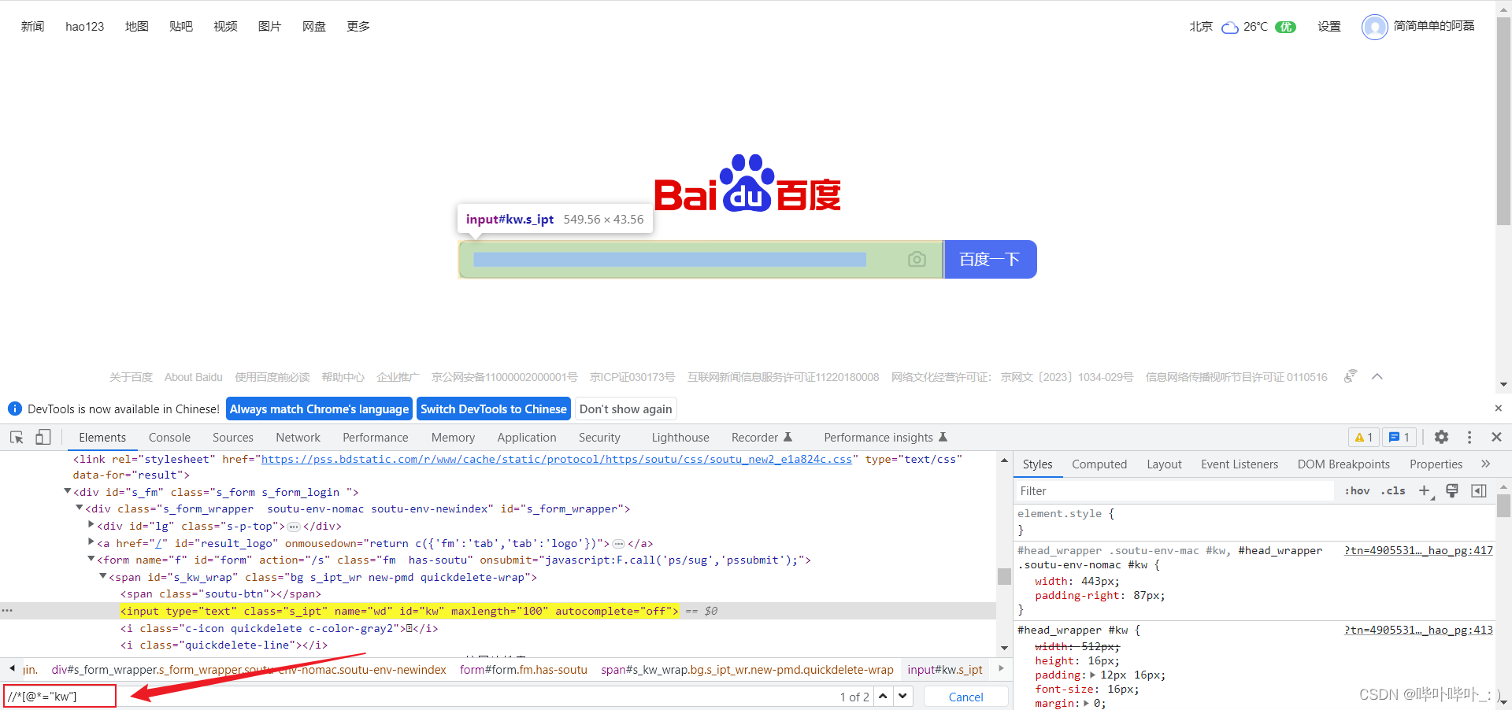
Task: Open the soutu css stylesheet link
Action: click(x=557, y=459)
